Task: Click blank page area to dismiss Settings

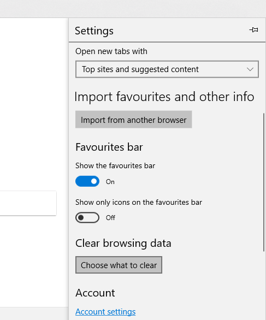Action: pos(34,102)
